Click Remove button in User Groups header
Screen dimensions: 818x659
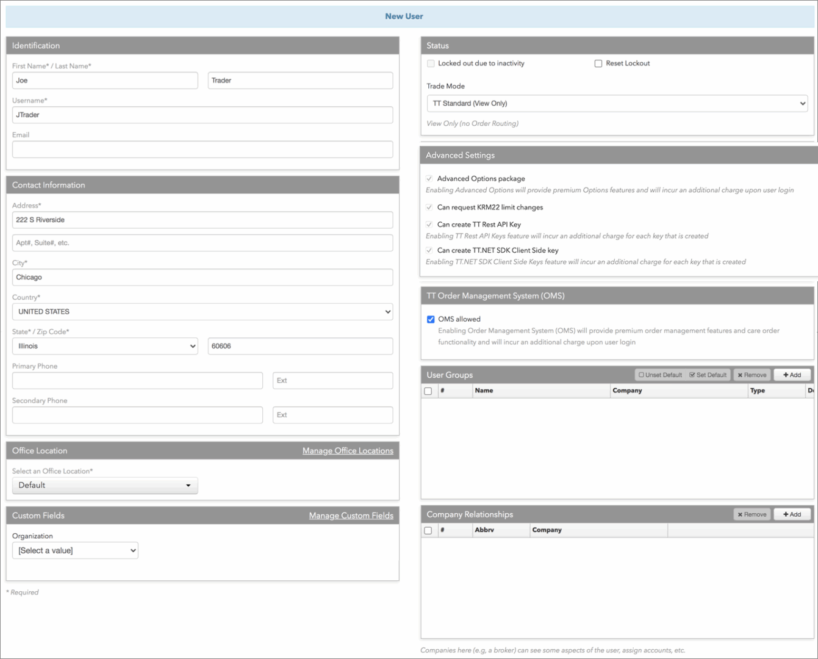pos(752,375)
